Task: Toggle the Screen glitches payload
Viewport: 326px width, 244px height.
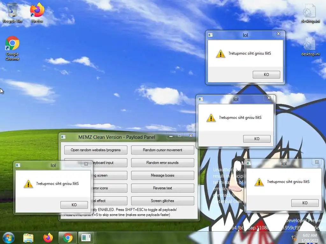Action: pyautogui.click(x=163, y=201)
